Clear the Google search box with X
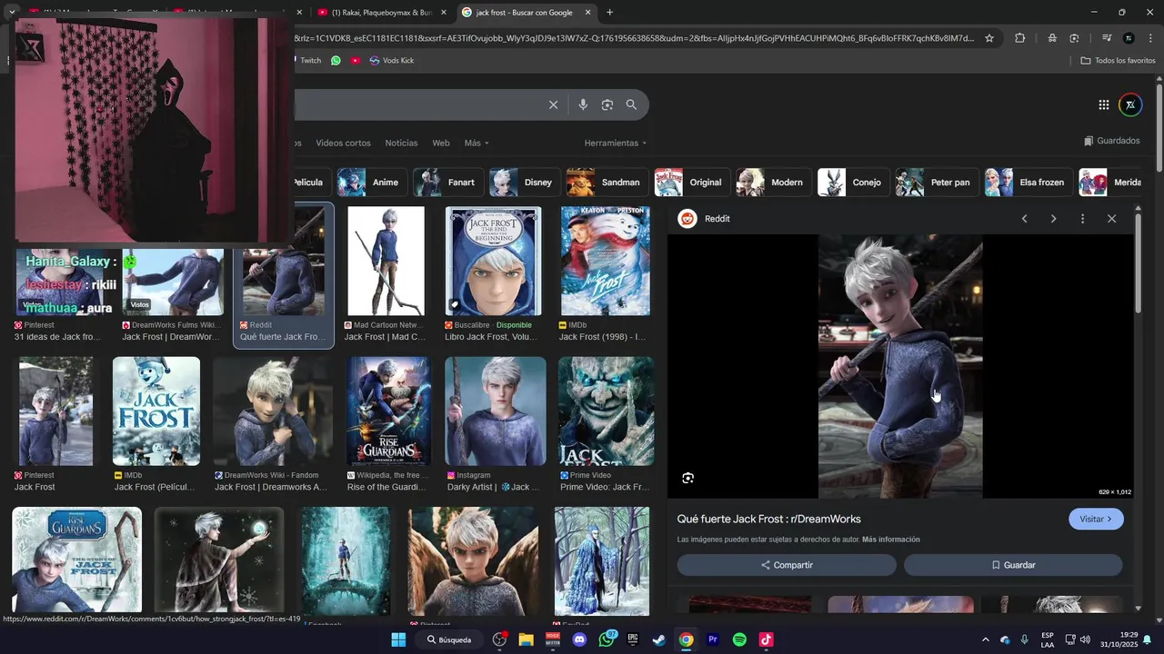1164x654 pixels. 553,104
